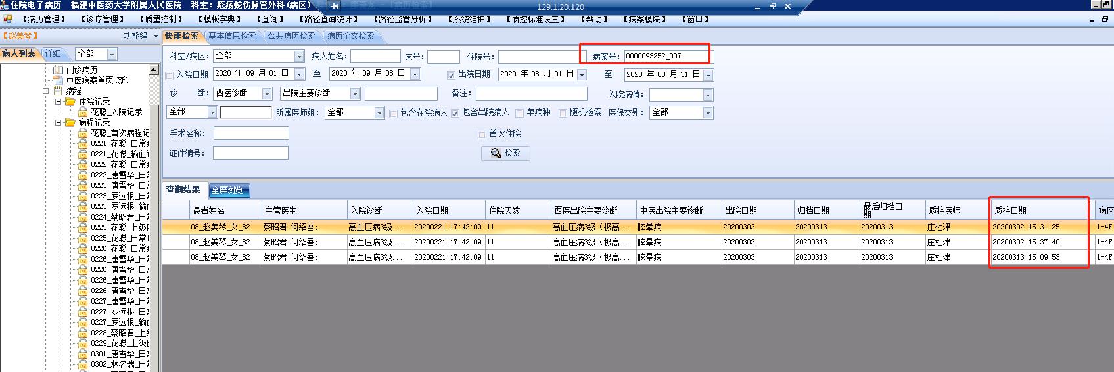Screen dimensions: 1114x372
Task: Uncheck the 出院日期 checkbox
Action: point(451,75)
